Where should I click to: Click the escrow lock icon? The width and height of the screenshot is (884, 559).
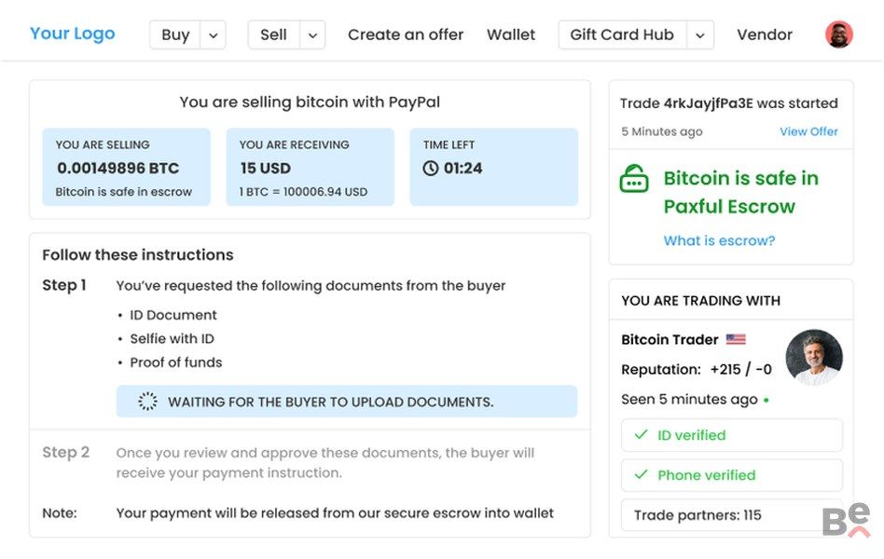[x=634, y=179]
